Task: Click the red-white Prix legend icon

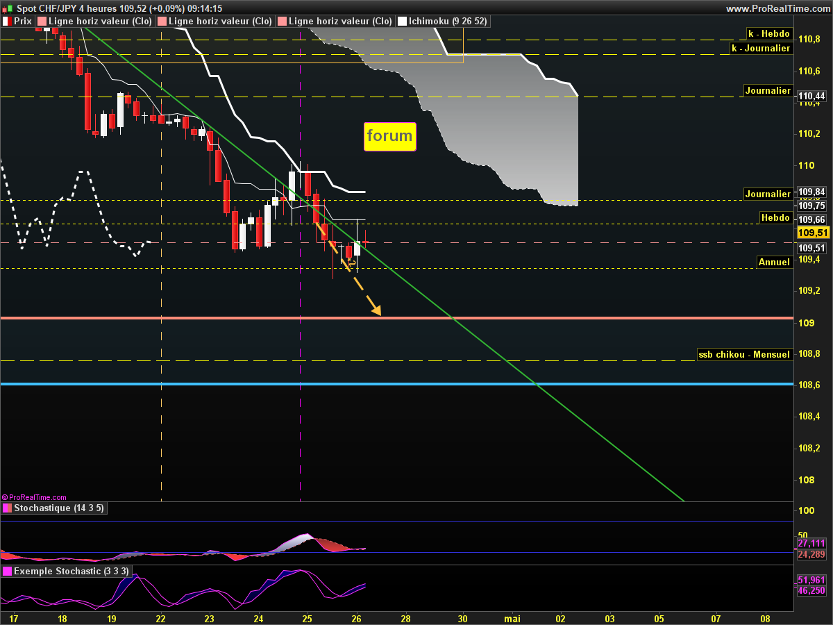Action: [x=6, y=22]
